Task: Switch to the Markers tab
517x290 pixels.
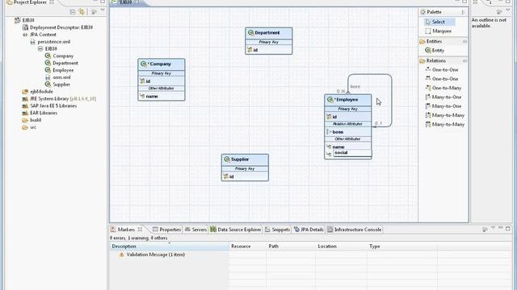Action: point(126,230)
